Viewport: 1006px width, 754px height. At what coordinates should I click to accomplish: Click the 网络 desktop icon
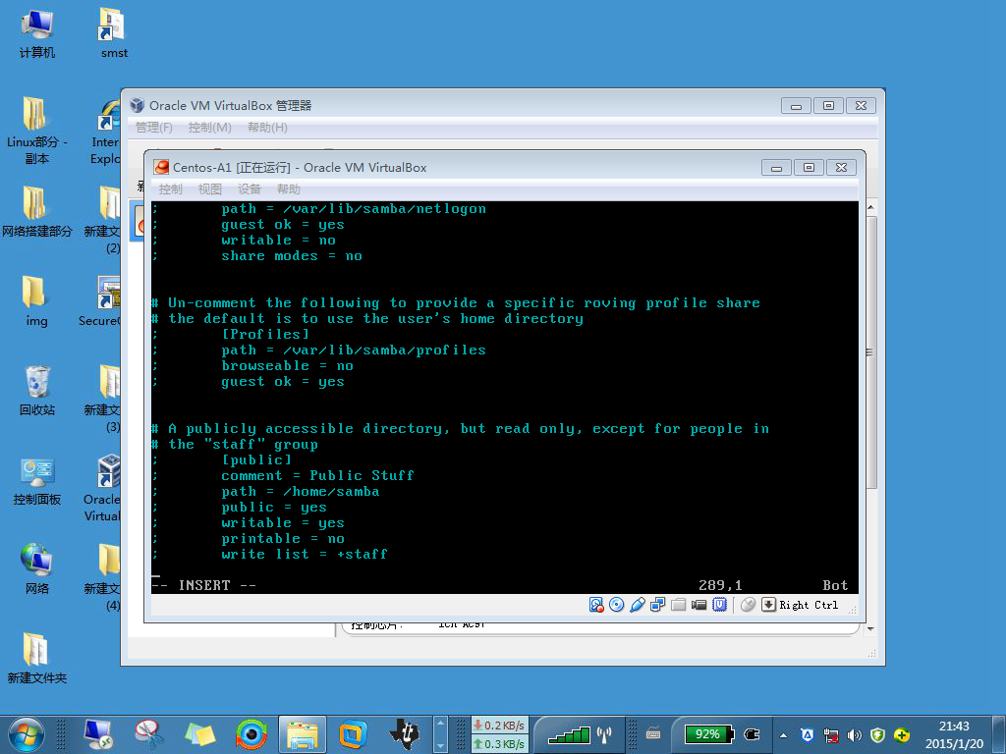coord(36,568)
